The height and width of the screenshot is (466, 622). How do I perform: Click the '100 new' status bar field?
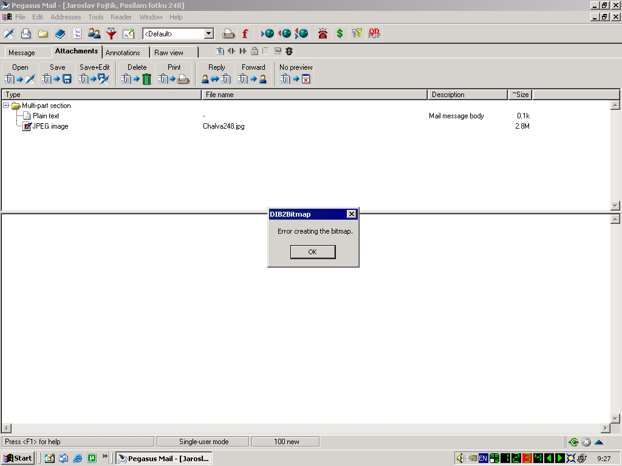(x=285, y=442)
